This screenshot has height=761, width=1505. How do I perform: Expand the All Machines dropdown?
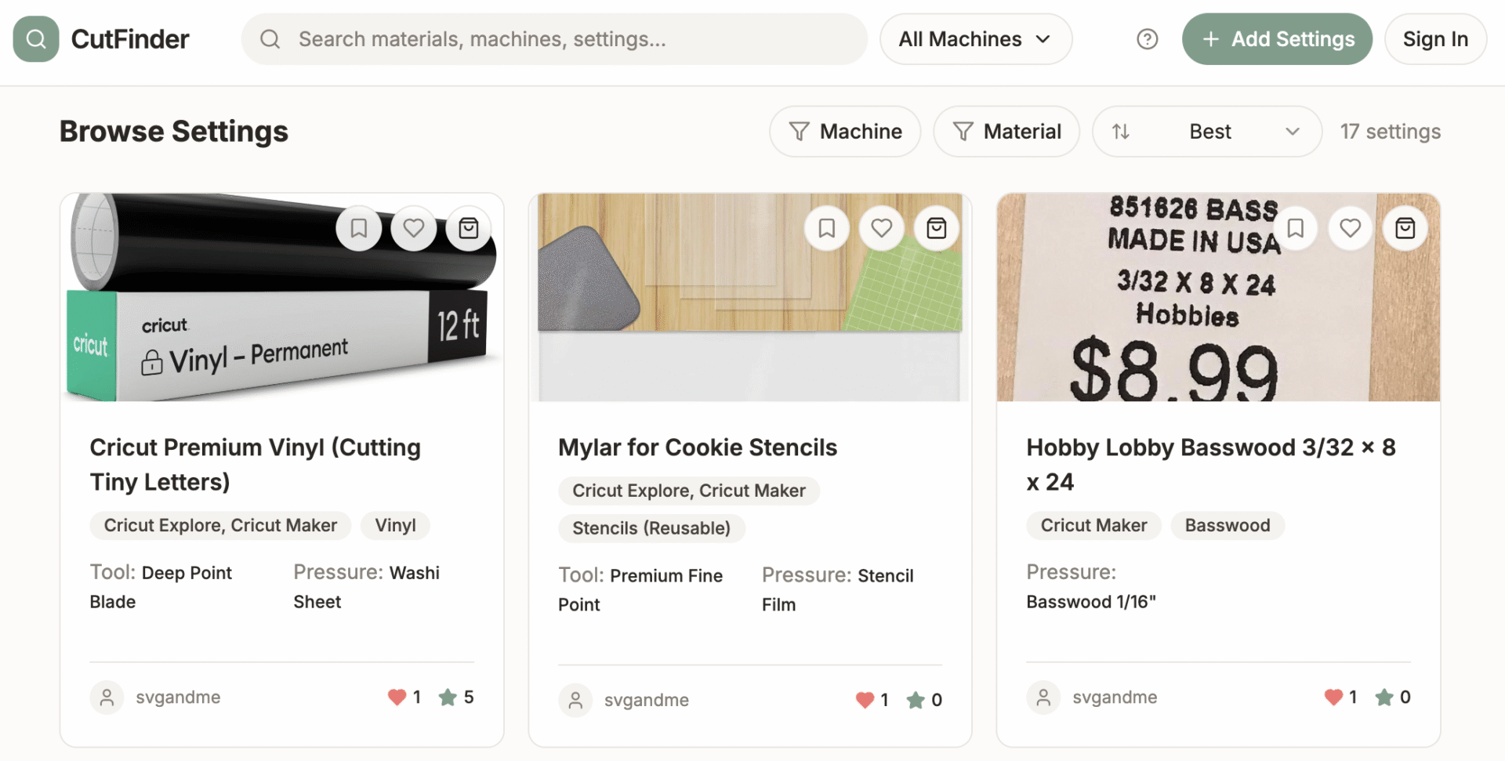click(x=975, y=39)
